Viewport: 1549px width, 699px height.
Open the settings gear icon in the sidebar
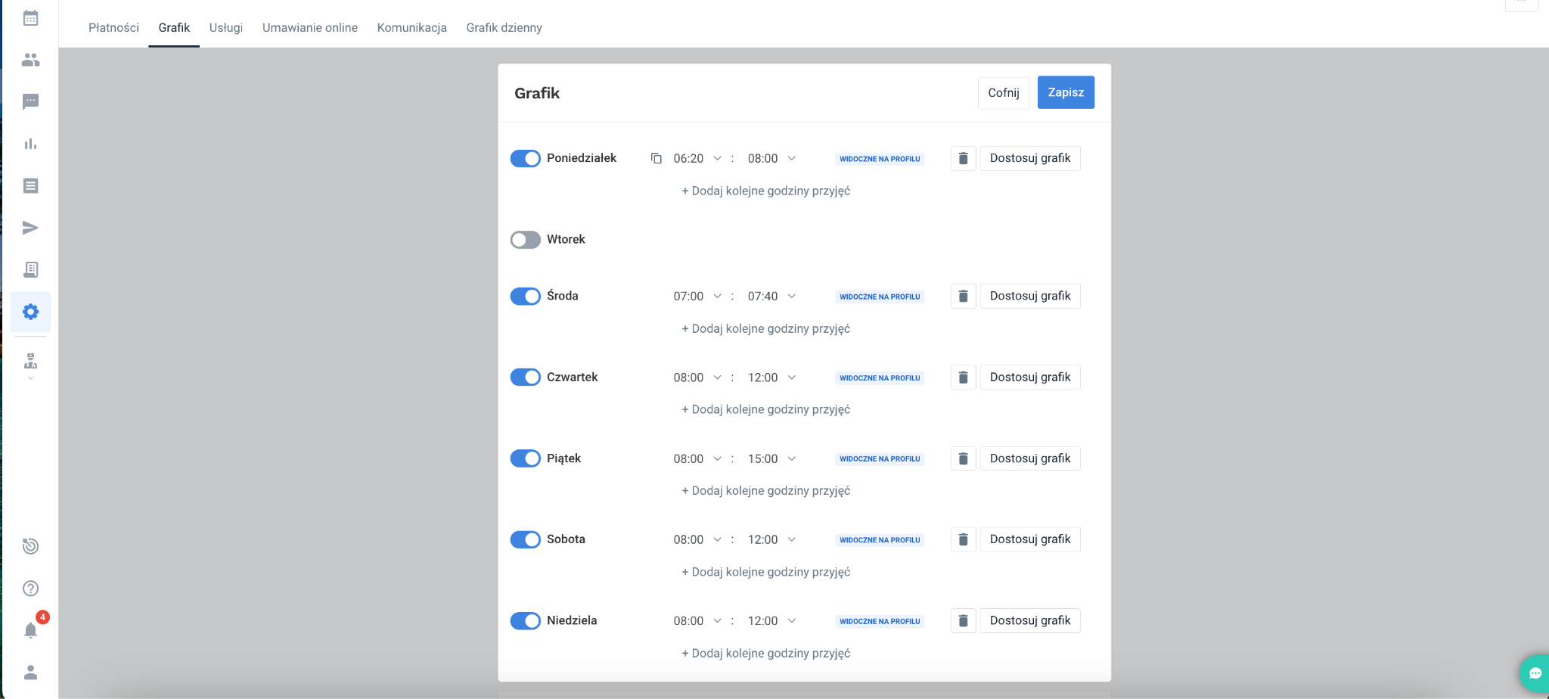30,311
